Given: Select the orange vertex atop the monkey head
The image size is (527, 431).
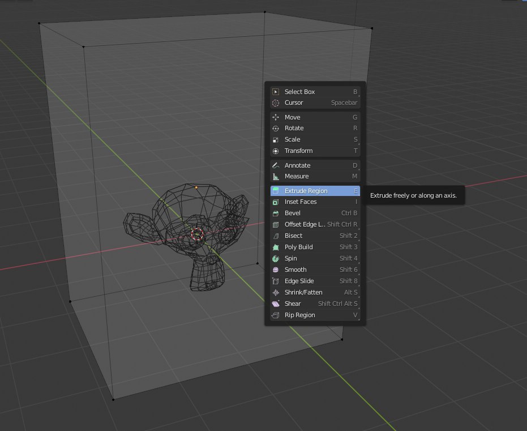Looking at the screenshot, I should 196,187.
